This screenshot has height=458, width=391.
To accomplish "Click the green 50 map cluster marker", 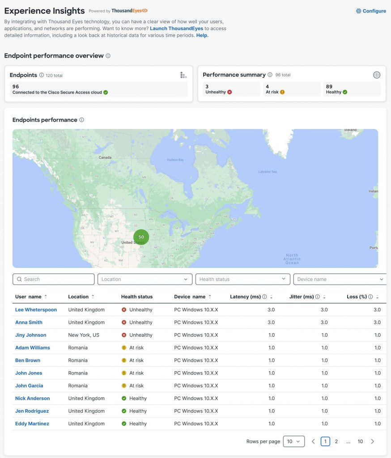I will tap(141, 237).
